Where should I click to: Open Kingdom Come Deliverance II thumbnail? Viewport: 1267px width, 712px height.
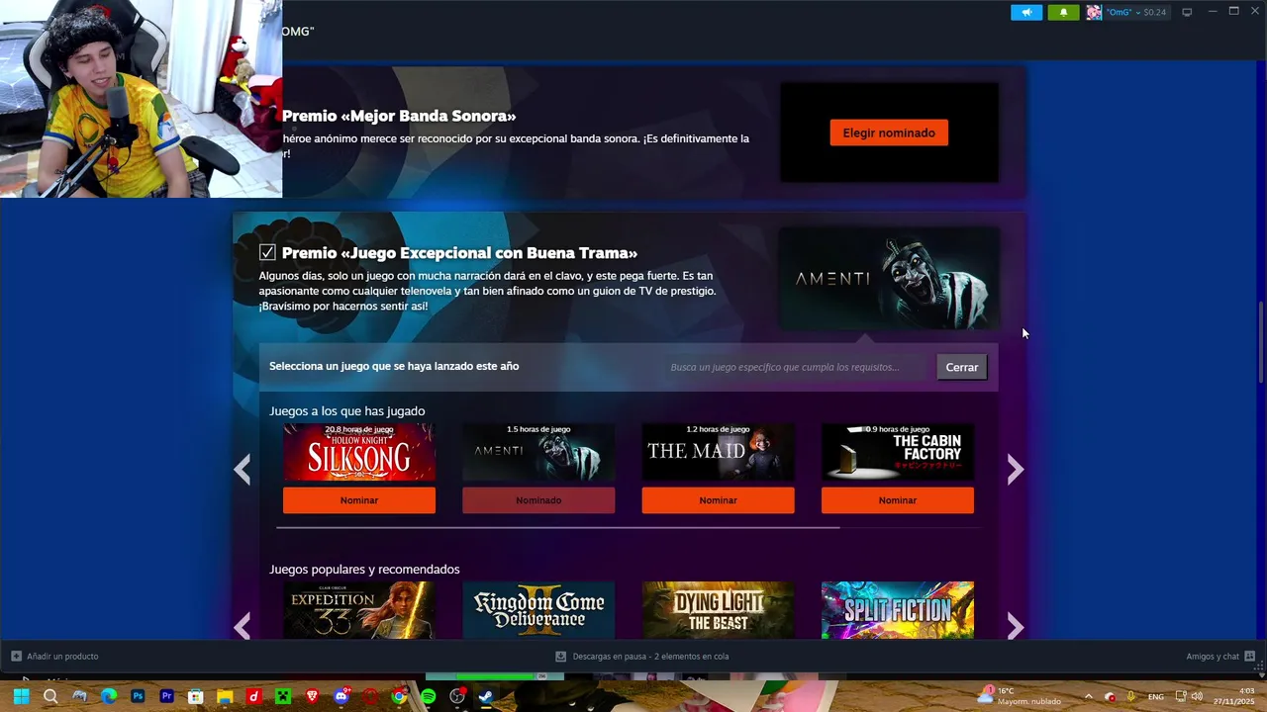pos(538,610)
